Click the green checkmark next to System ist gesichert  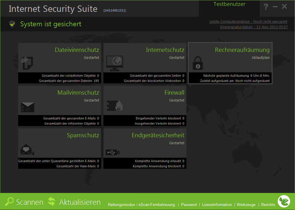[x=12, y=24]
